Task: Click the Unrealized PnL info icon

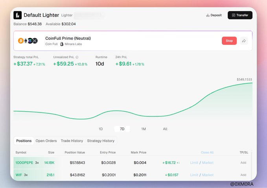Action: coord(77,57)
